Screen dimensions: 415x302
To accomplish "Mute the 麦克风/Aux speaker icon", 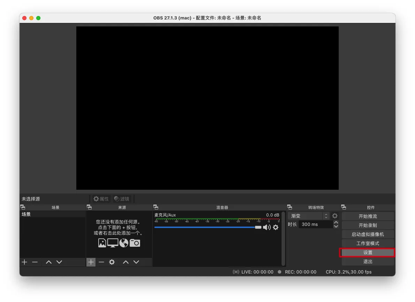I will 267,227.
